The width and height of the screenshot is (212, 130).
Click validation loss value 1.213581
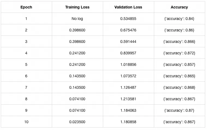(128, 99)
